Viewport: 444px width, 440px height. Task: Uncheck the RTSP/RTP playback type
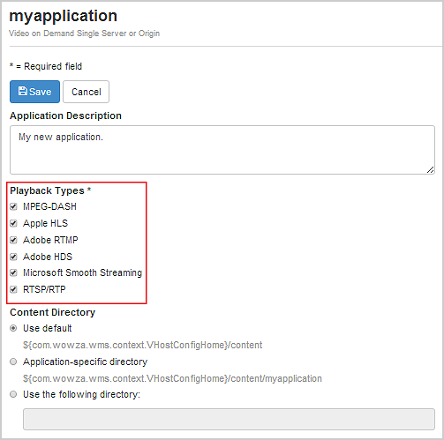13,289
